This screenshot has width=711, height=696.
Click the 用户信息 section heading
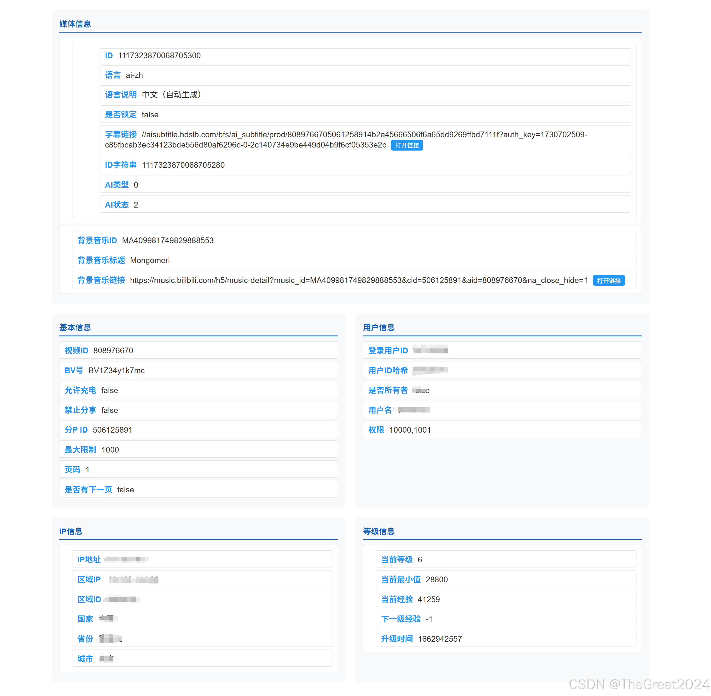coord(378,328)
